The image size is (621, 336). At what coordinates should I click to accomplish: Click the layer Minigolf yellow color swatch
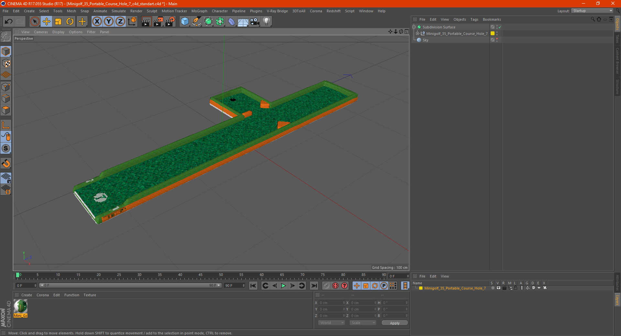421,288
